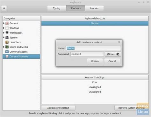The height and width of the screenshot is (117, 151).
Task: Click the Categories column header
Action: [x=21, y=18]
